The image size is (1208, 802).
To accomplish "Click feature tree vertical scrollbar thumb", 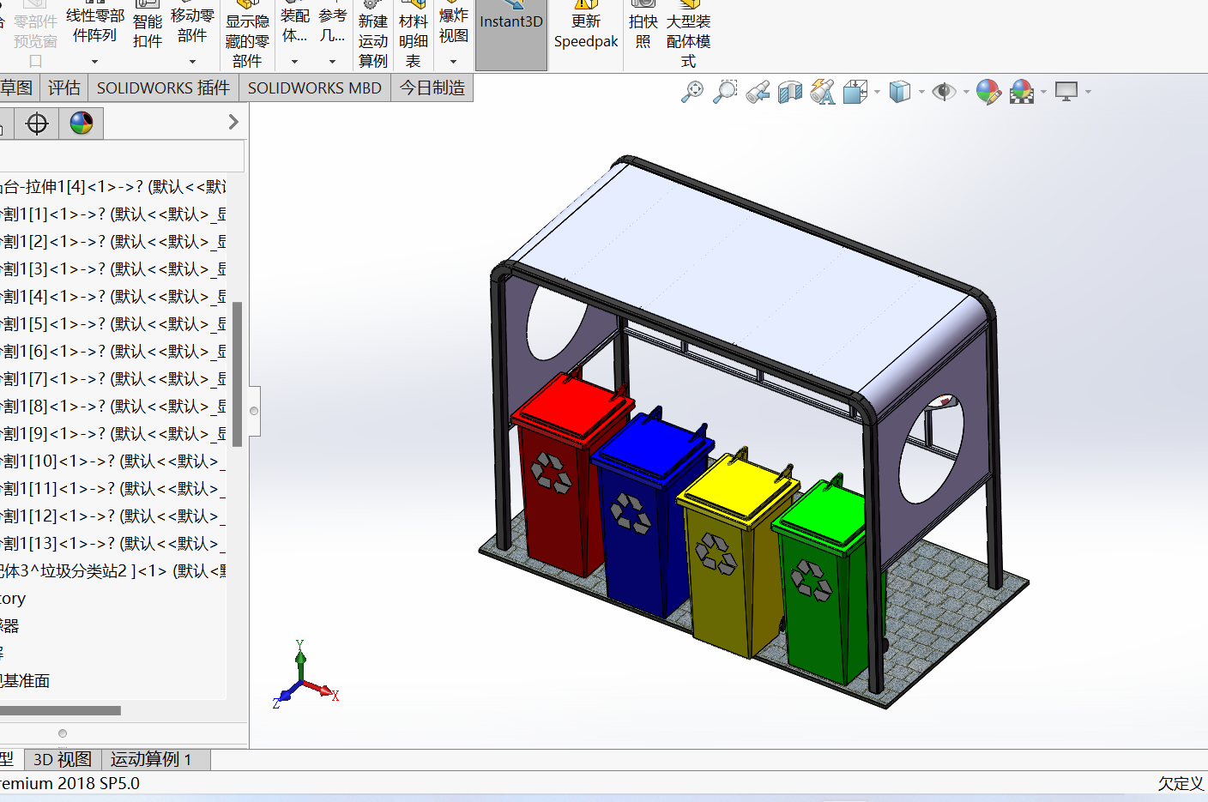I will point(238,374).
